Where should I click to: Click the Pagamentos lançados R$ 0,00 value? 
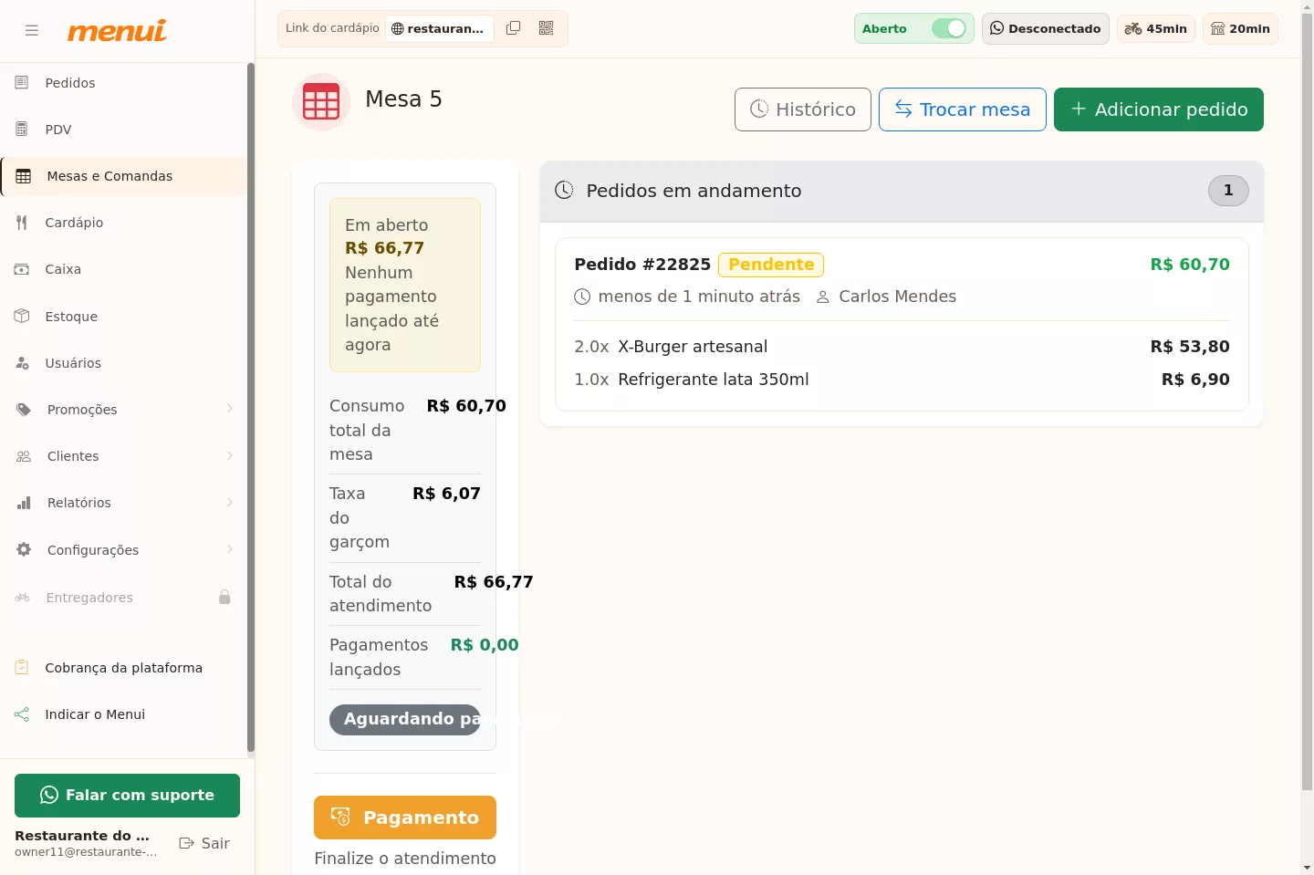click(485, 645)
